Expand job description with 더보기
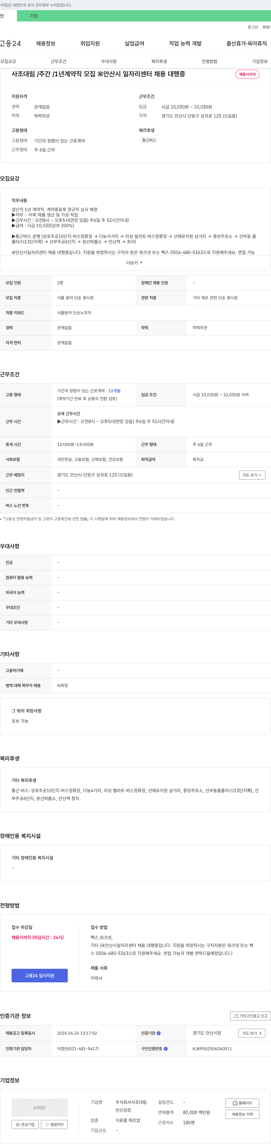The image size is (271, 1144). click(x=134, y=263)
